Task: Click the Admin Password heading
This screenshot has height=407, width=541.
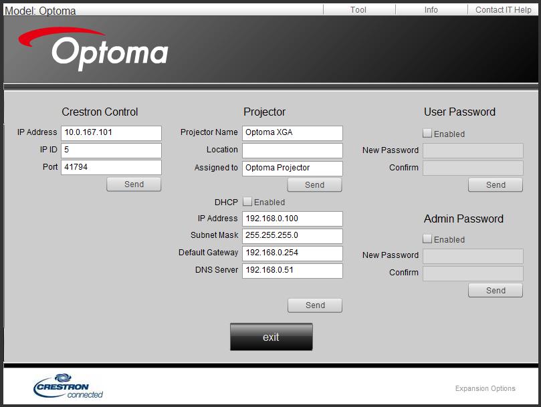Action: point(463,219)
